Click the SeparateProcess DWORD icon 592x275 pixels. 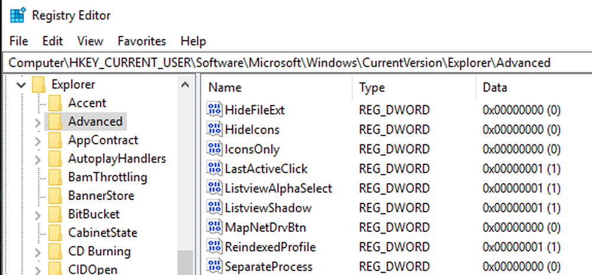tap(214, 266)
